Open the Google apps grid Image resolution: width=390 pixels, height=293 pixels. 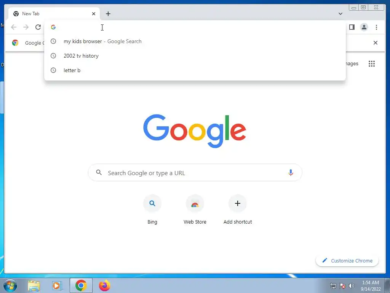click(x=372, y=64)
